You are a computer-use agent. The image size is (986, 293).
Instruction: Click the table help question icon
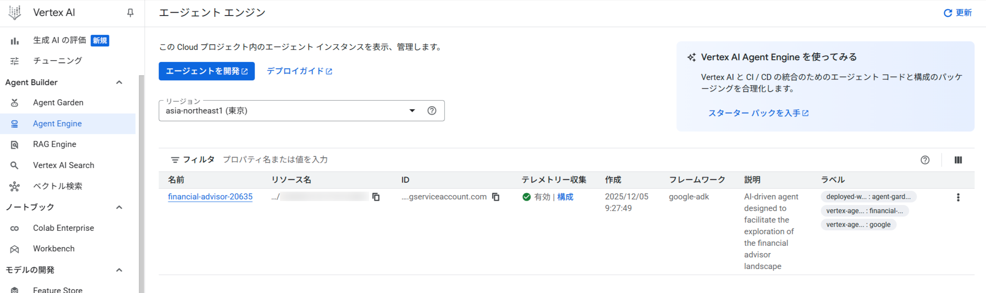coord(925,160)
